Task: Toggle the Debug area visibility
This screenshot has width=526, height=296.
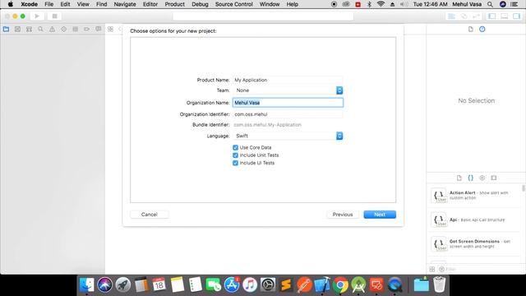Action: point(504,16)
